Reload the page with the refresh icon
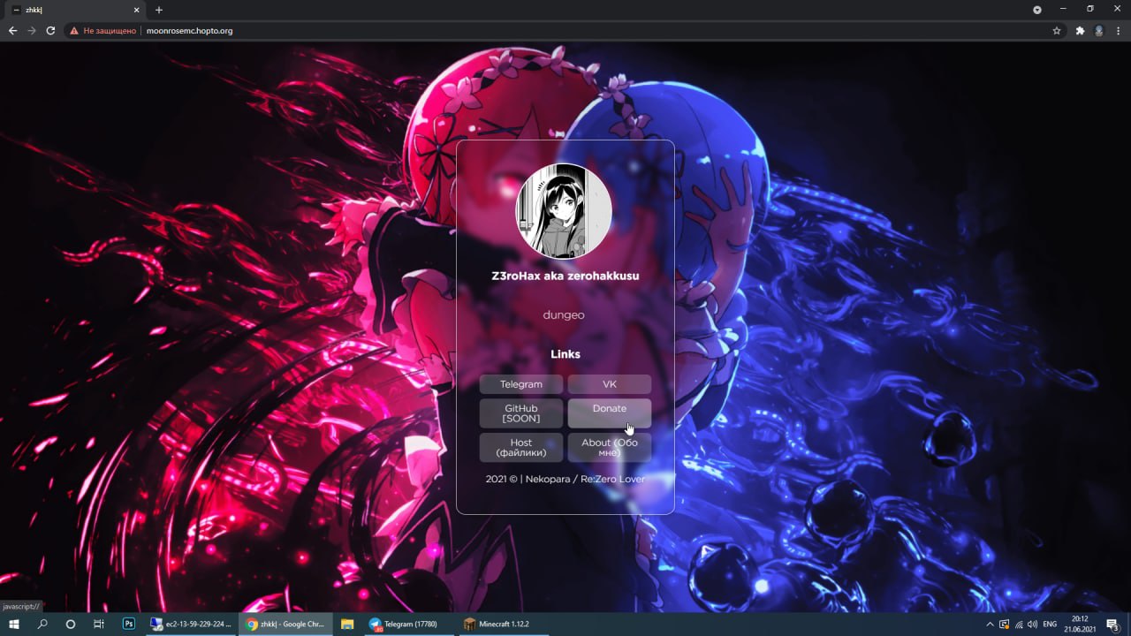Image resolution: width=1131 pixels, height=636 pixels. click(50, 30)
